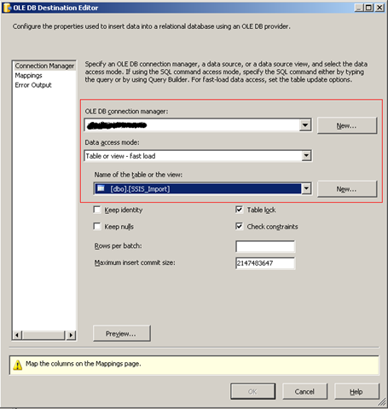Click the Preview... button
Image resolution: width=388 pixels, height=409 pixels.
[122, 333]
